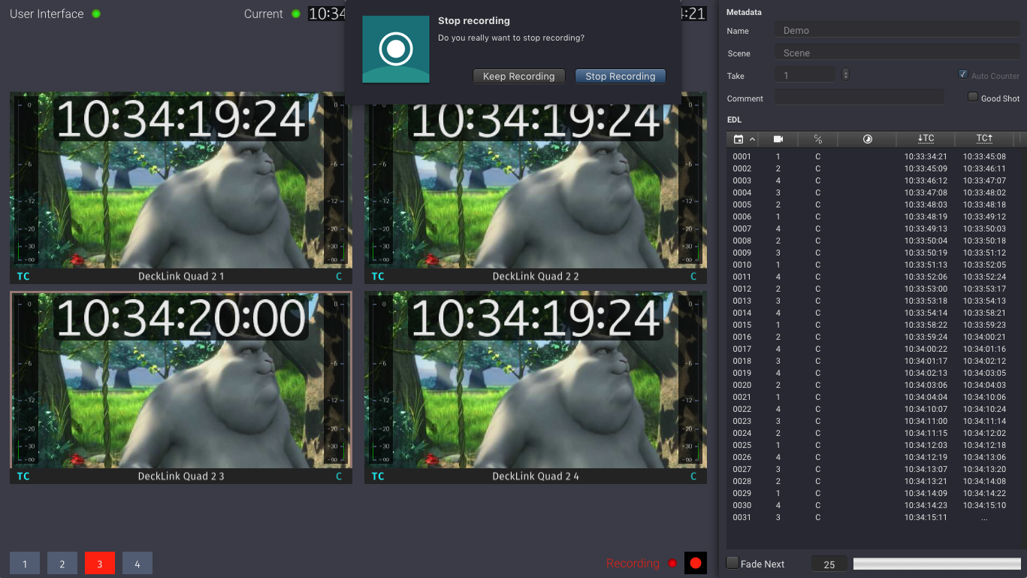Click TC label under DeckLink Quad 2 3
Viewport: 1027px width, 578px height.
[x=23, y=477]
